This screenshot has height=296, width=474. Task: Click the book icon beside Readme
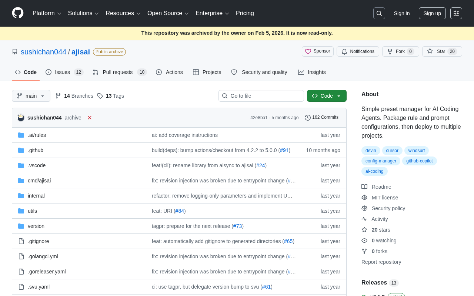[364, 187]
